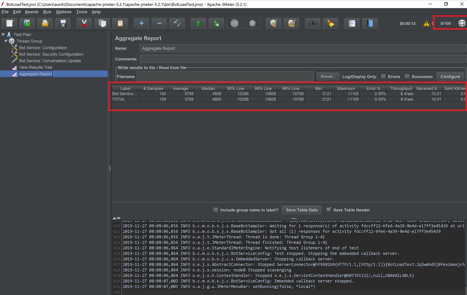The width and height of the screenshot is (467, 295).
Task: Select Aggregate Report in the tree
Action: point(35,74)
